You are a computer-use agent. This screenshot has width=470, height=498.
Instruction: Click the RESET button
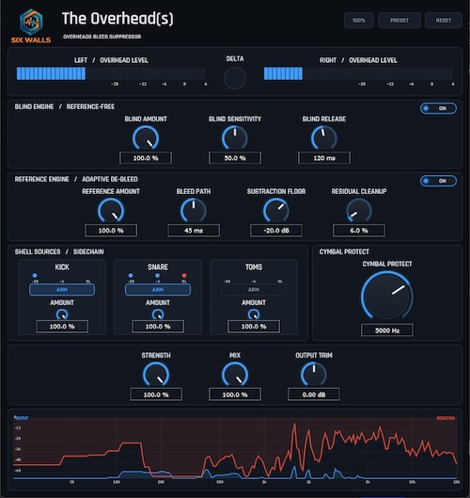point(443,21)
